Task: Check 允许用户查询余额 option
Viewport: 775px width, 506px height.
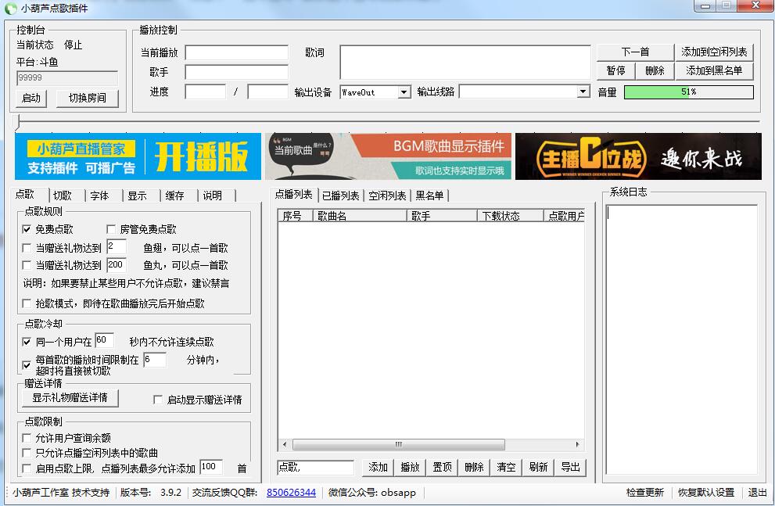Action: (x=27, y=438)
